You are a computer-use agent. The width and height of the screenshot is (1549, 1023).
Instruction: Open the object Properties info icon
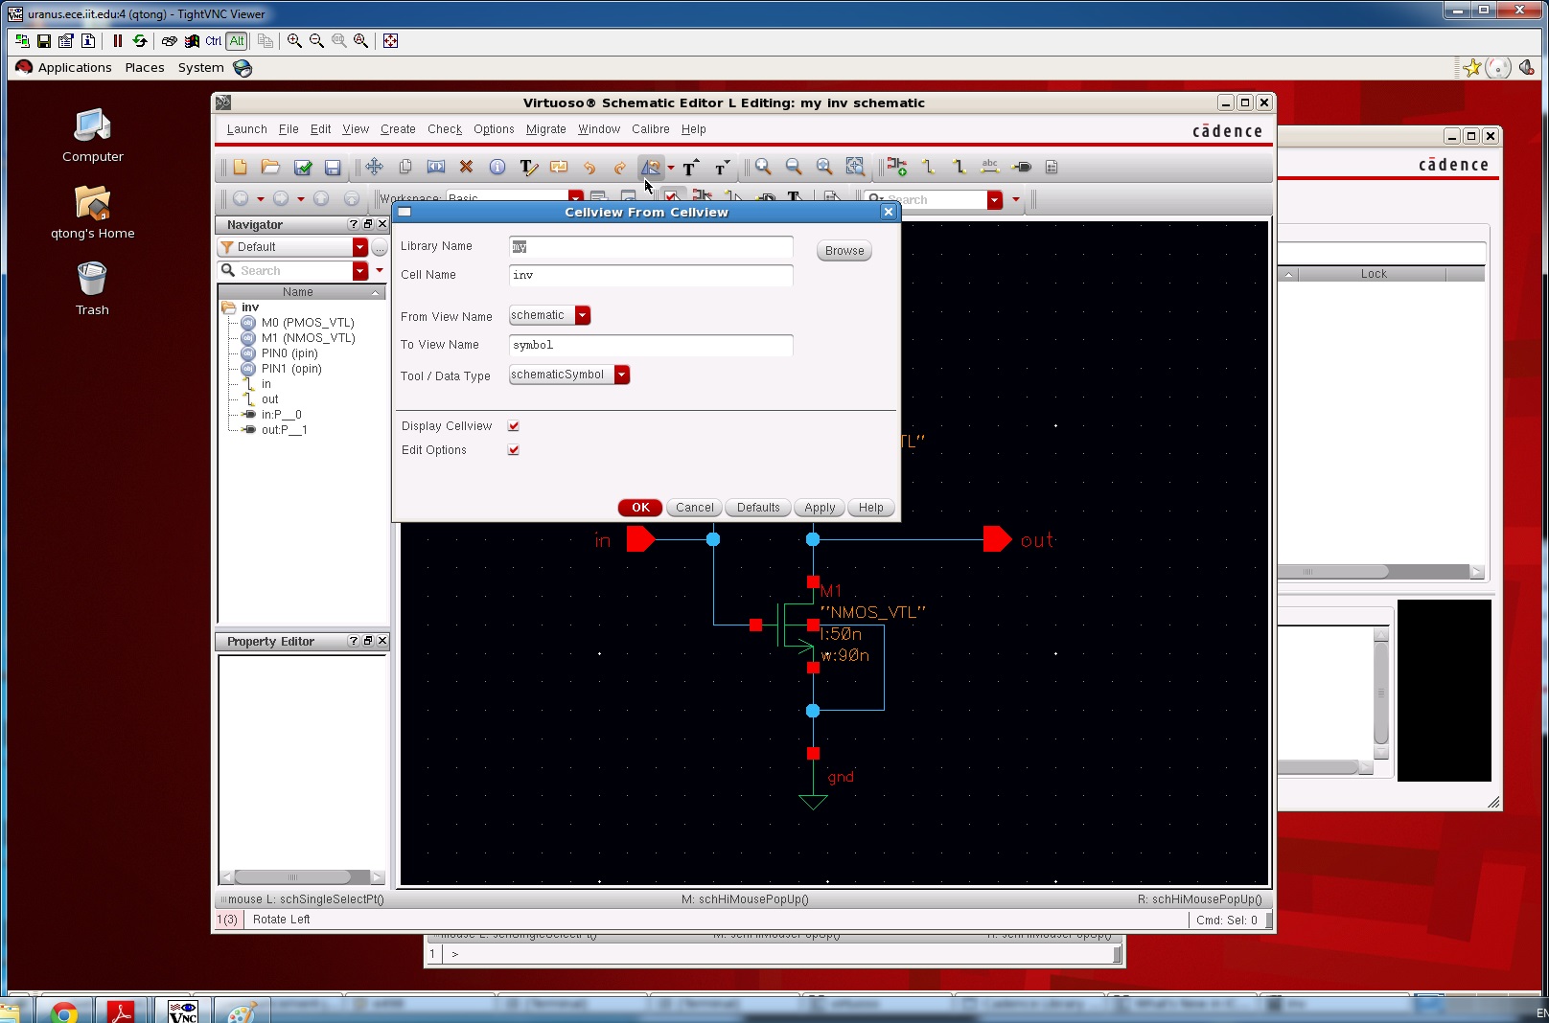497,167
